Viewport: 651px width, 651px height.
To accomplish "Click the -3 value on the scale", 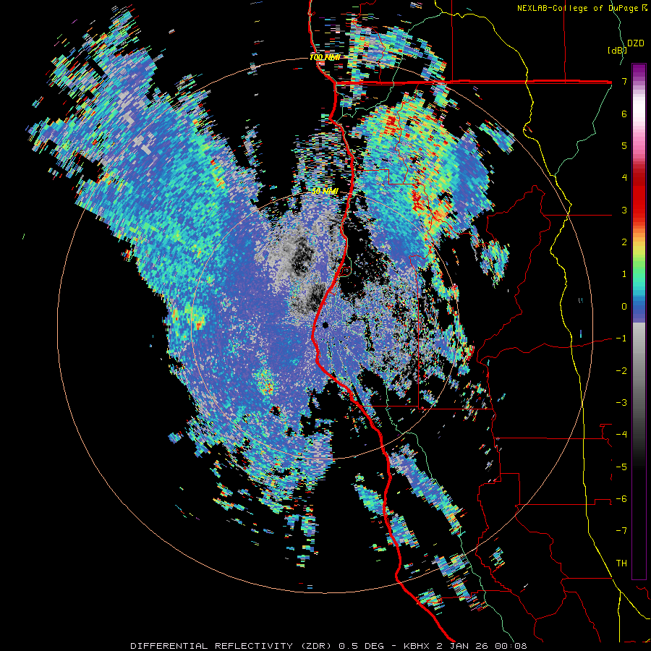I will [x=621, y=403].
